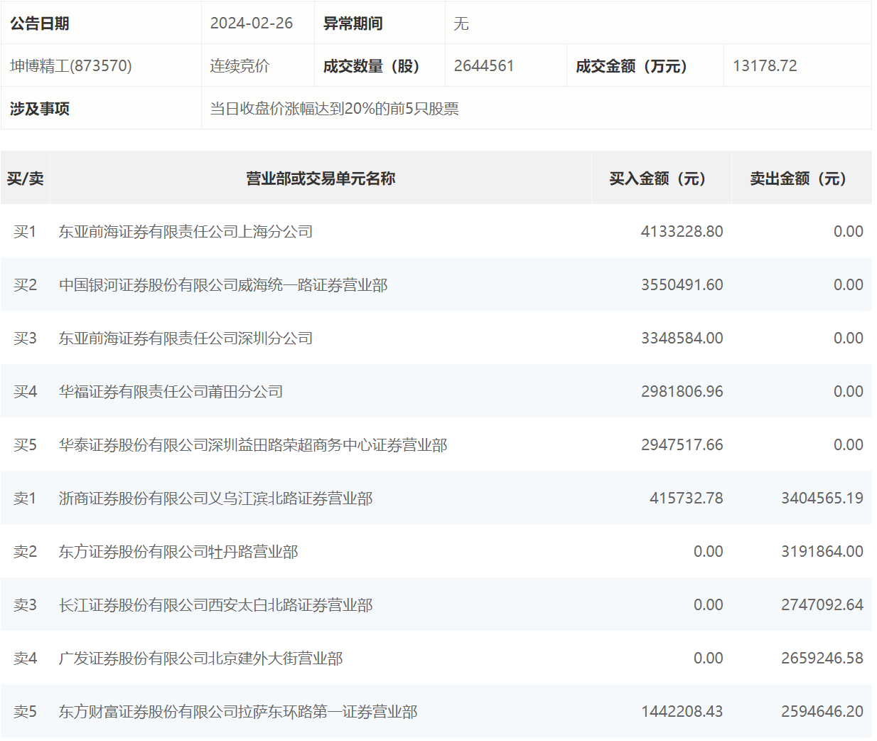
Task: Select 东亚前海证券有限责任公司深圳分公司 row name
Action: coord(186,338)
